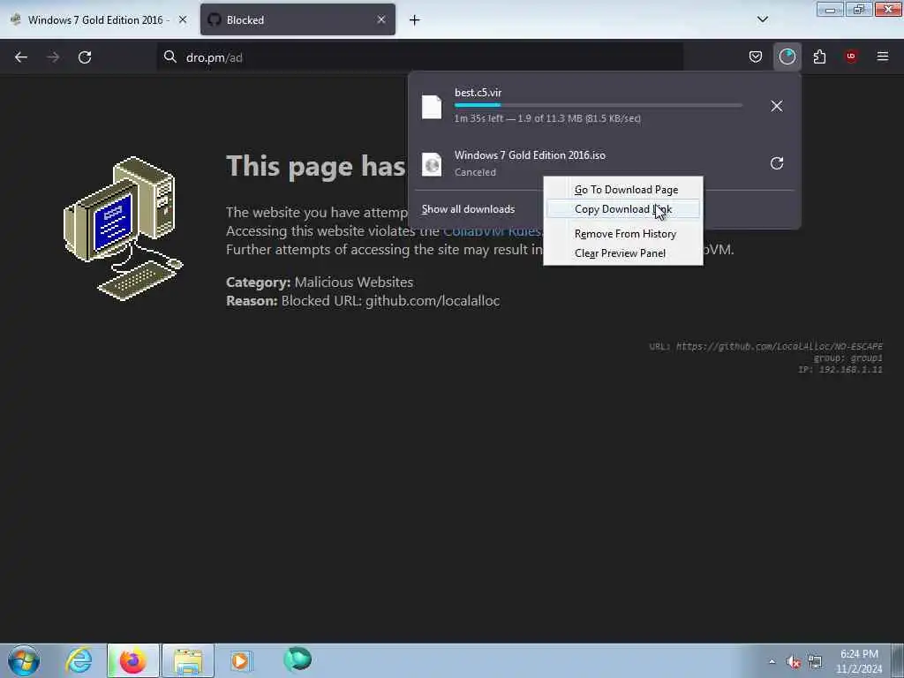Click the Blocked URL reason text
This screenshot has height=678, width=904.
pos(363,301)
